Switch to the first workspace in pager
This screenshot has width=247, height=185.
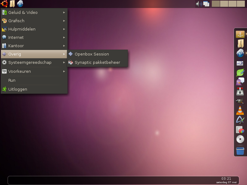click(216, 4)
